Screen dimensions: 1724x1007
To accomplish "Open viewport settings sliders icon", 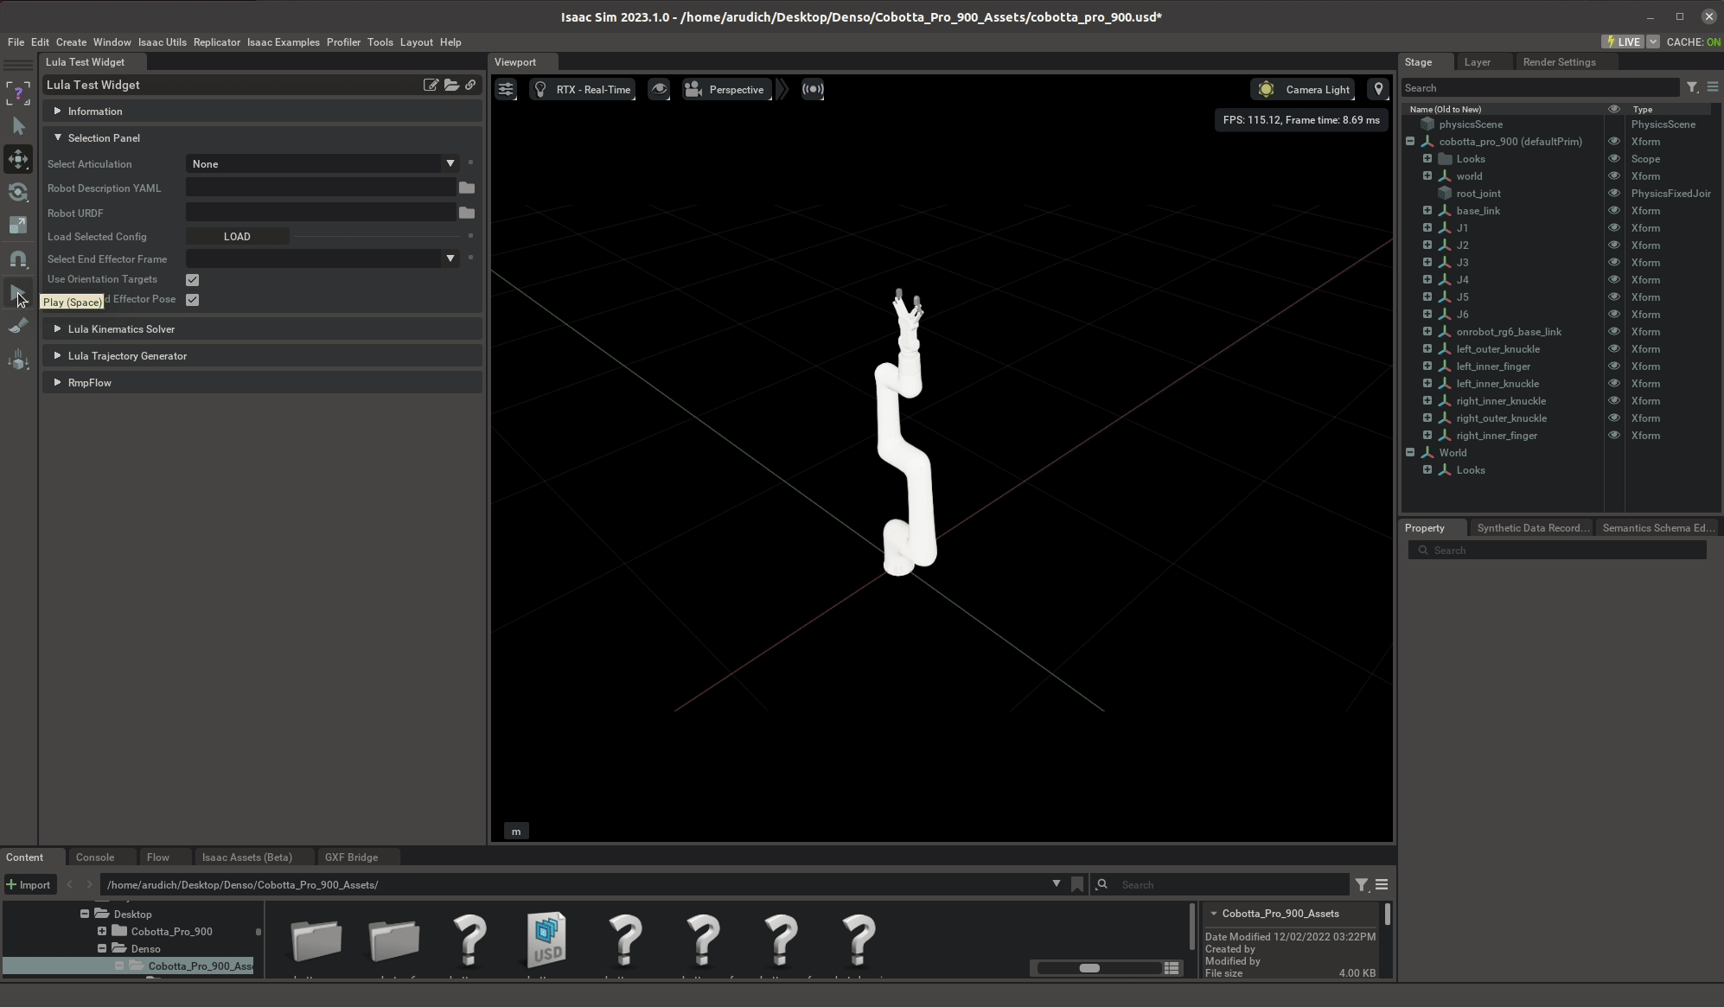I will [506, 89].
